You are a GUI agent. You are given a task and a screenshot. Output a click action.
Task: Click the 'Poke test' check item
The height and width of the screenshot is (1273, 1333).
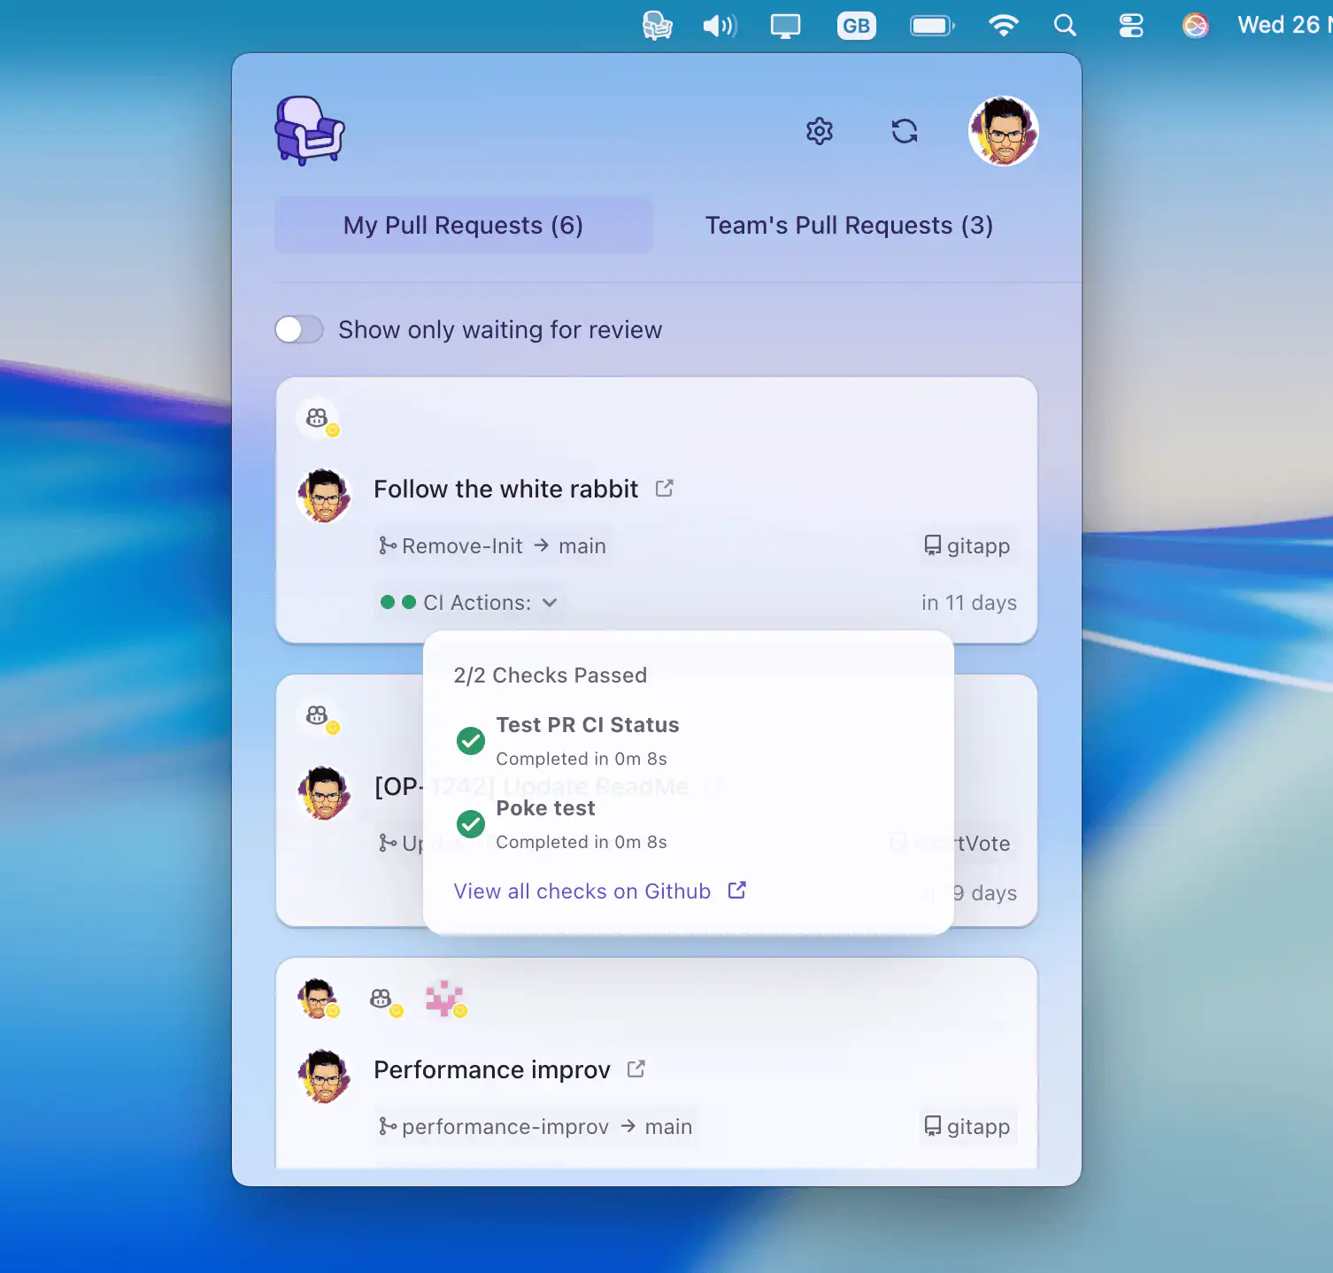545,809
